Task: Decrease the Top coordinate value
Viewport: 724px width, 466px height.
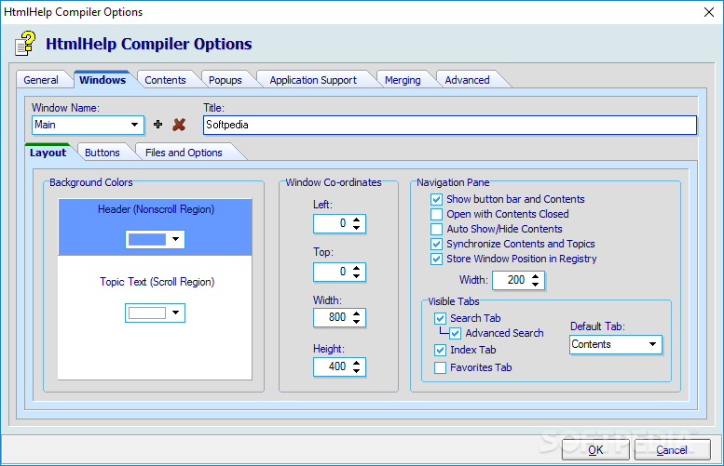Action: (x=357, y=275)
